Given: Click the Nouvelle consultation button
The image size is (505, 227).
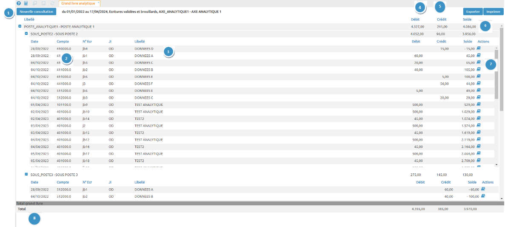Looking at the screenshot, I should [36, 11].
